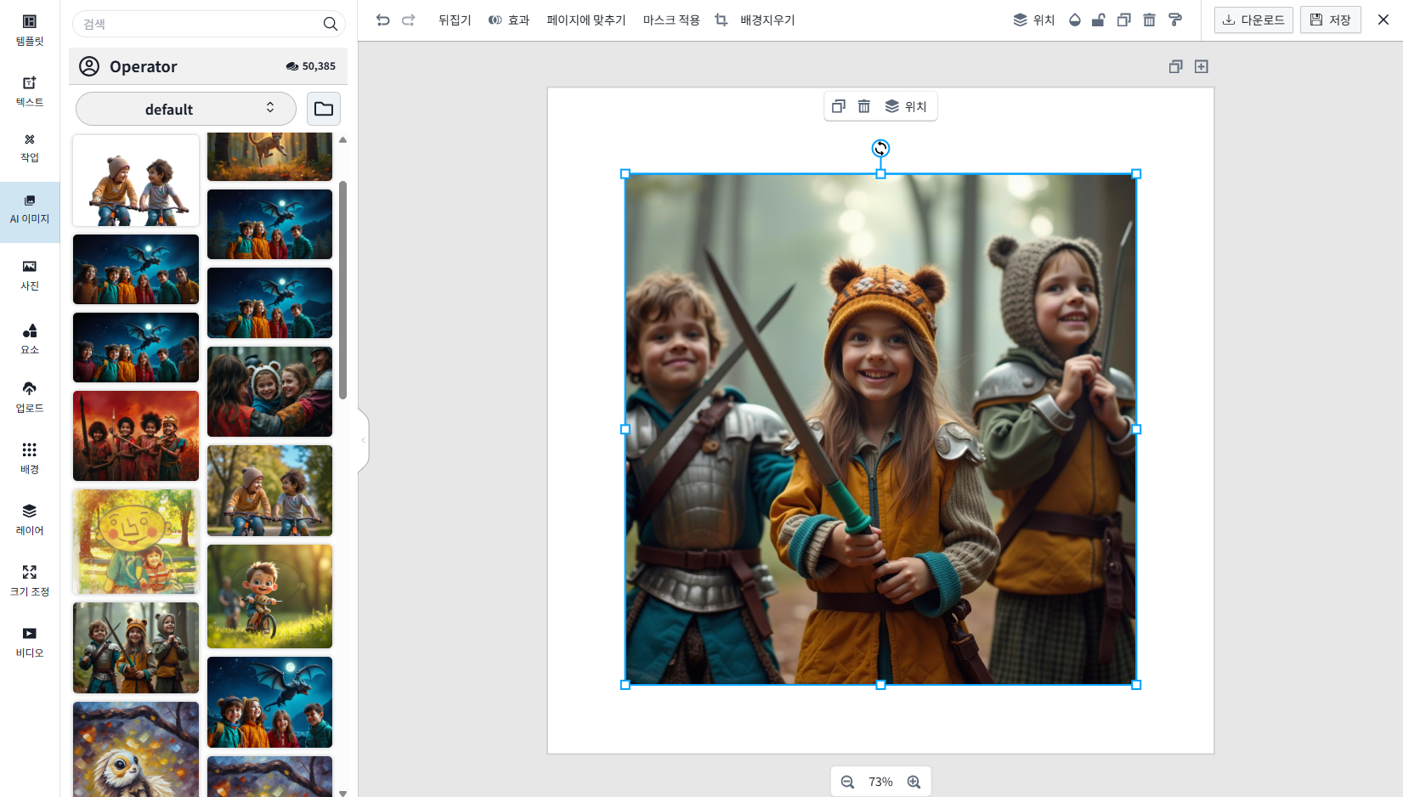
Task: Open the 사진 panel from the sidebar
Action: (x=29, y=275)
